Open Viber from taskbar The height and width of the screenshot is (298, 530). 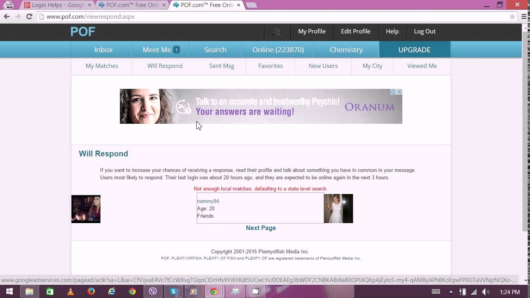tap(153, 291)
